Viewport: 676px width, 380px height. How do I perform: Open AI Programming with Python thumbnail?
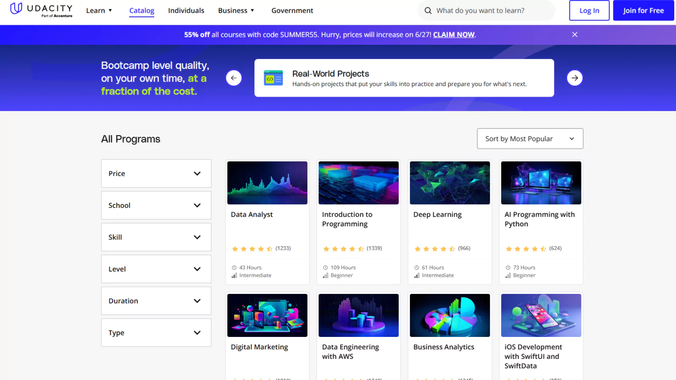(x=541, y=183)
